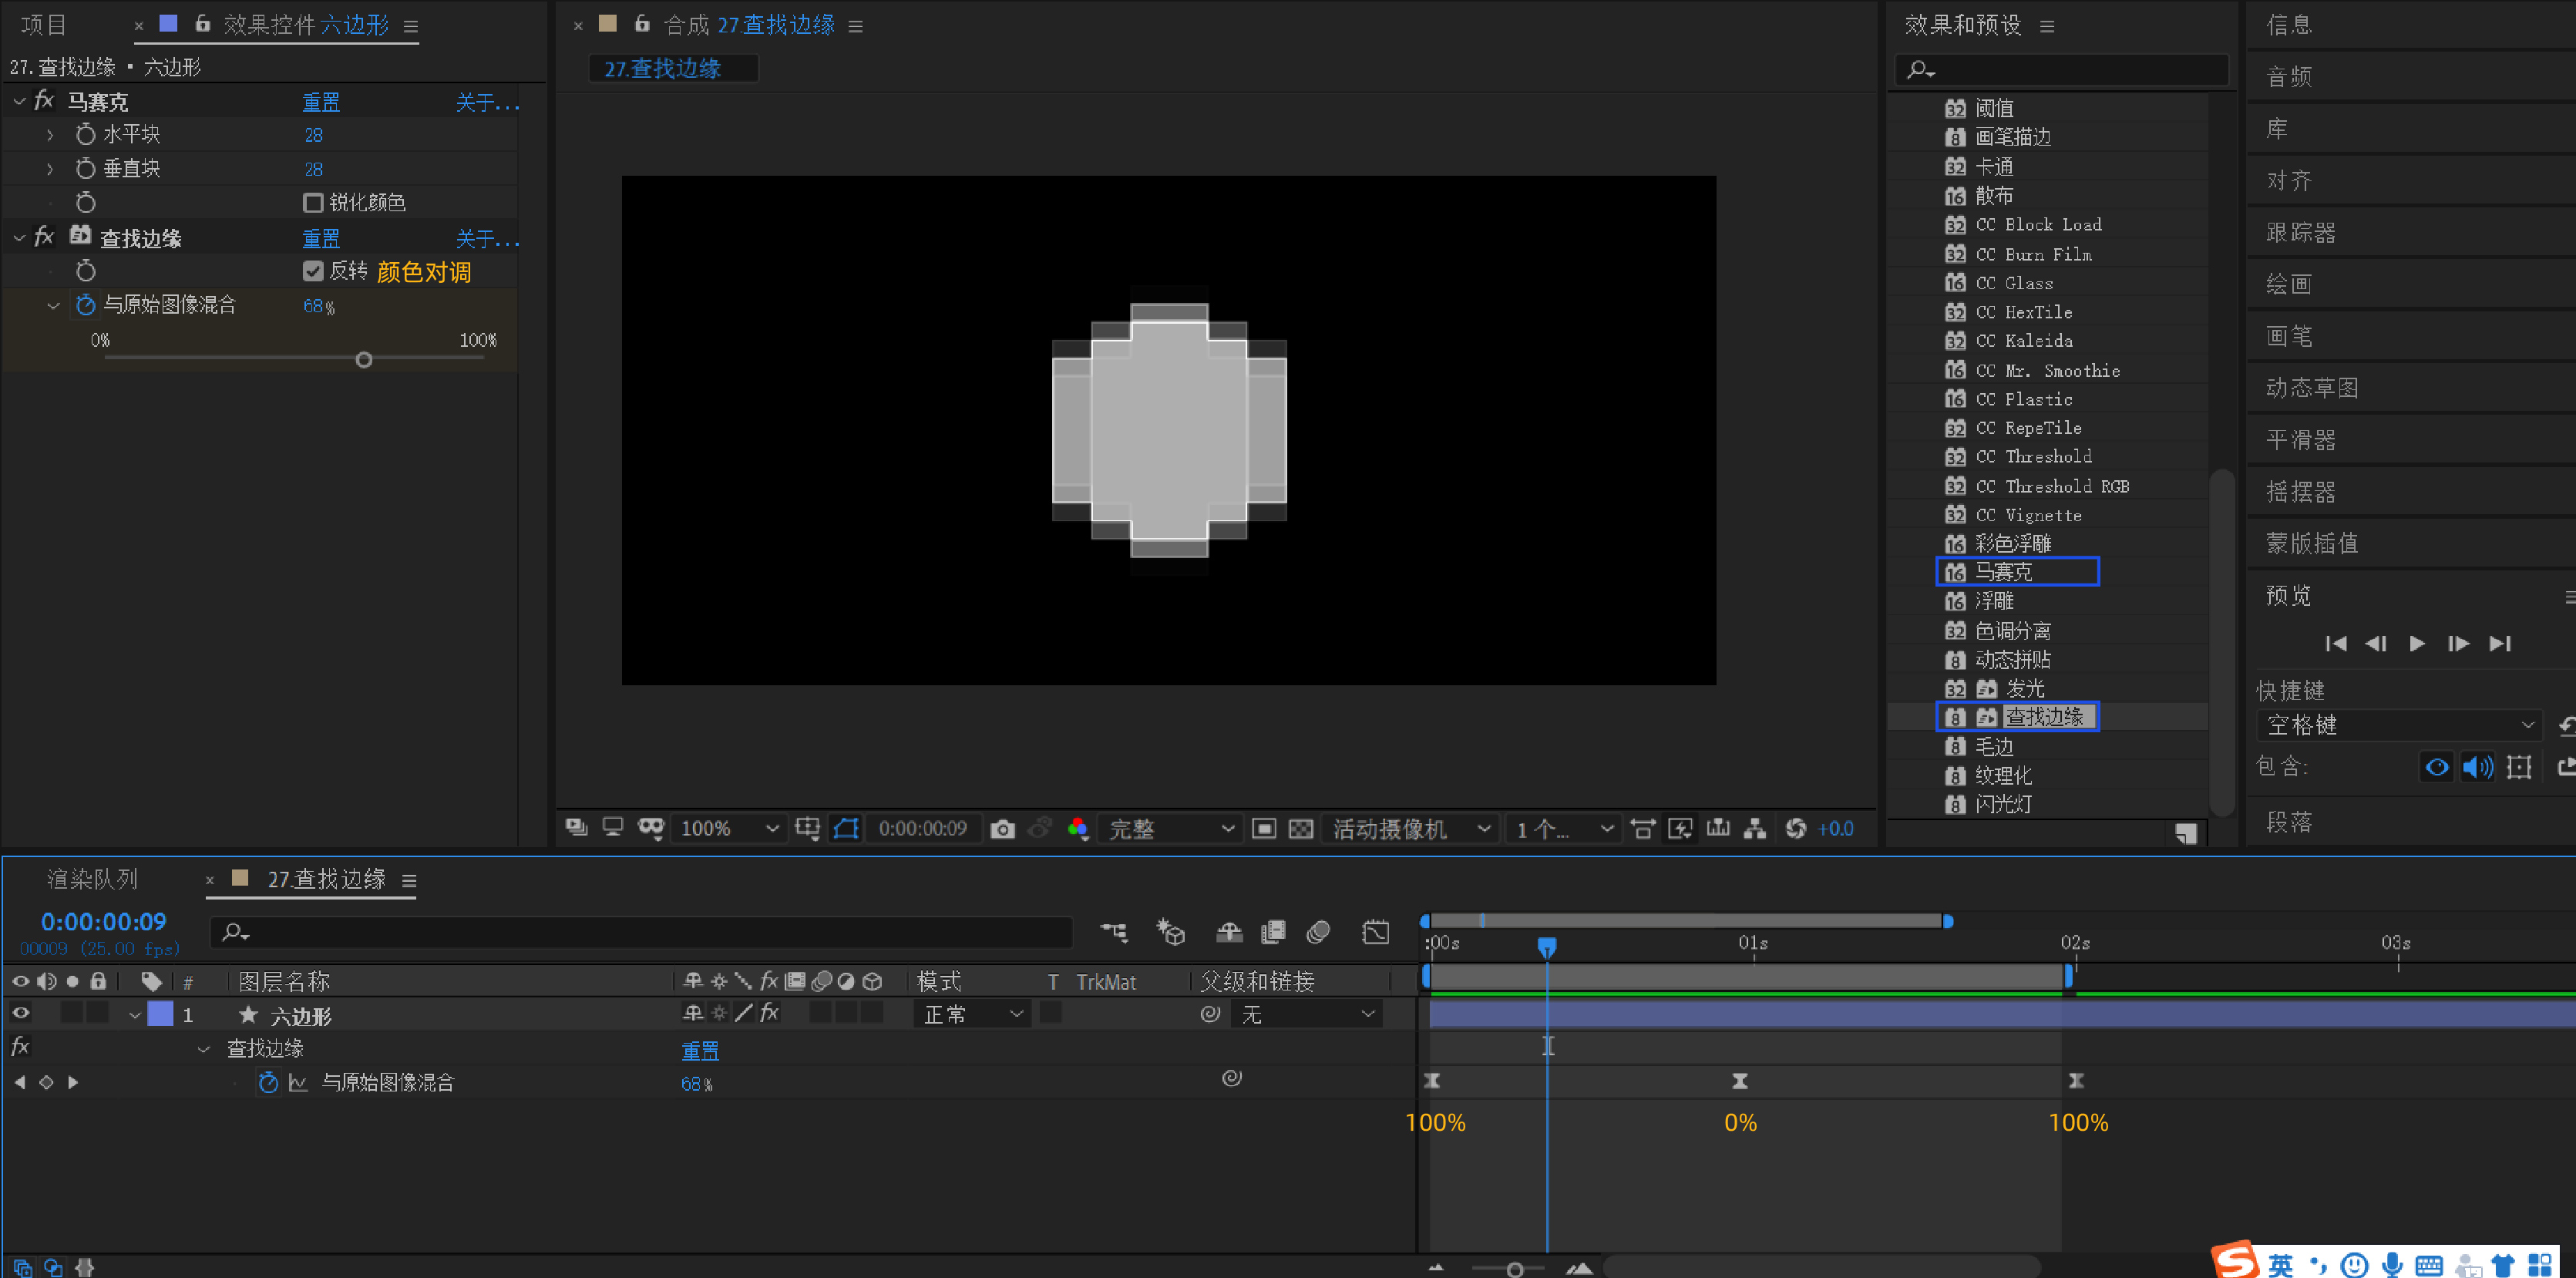Open the 完整 resolution dropdown
The width and height of the screenshot is (2576, 1278).
1170,829
